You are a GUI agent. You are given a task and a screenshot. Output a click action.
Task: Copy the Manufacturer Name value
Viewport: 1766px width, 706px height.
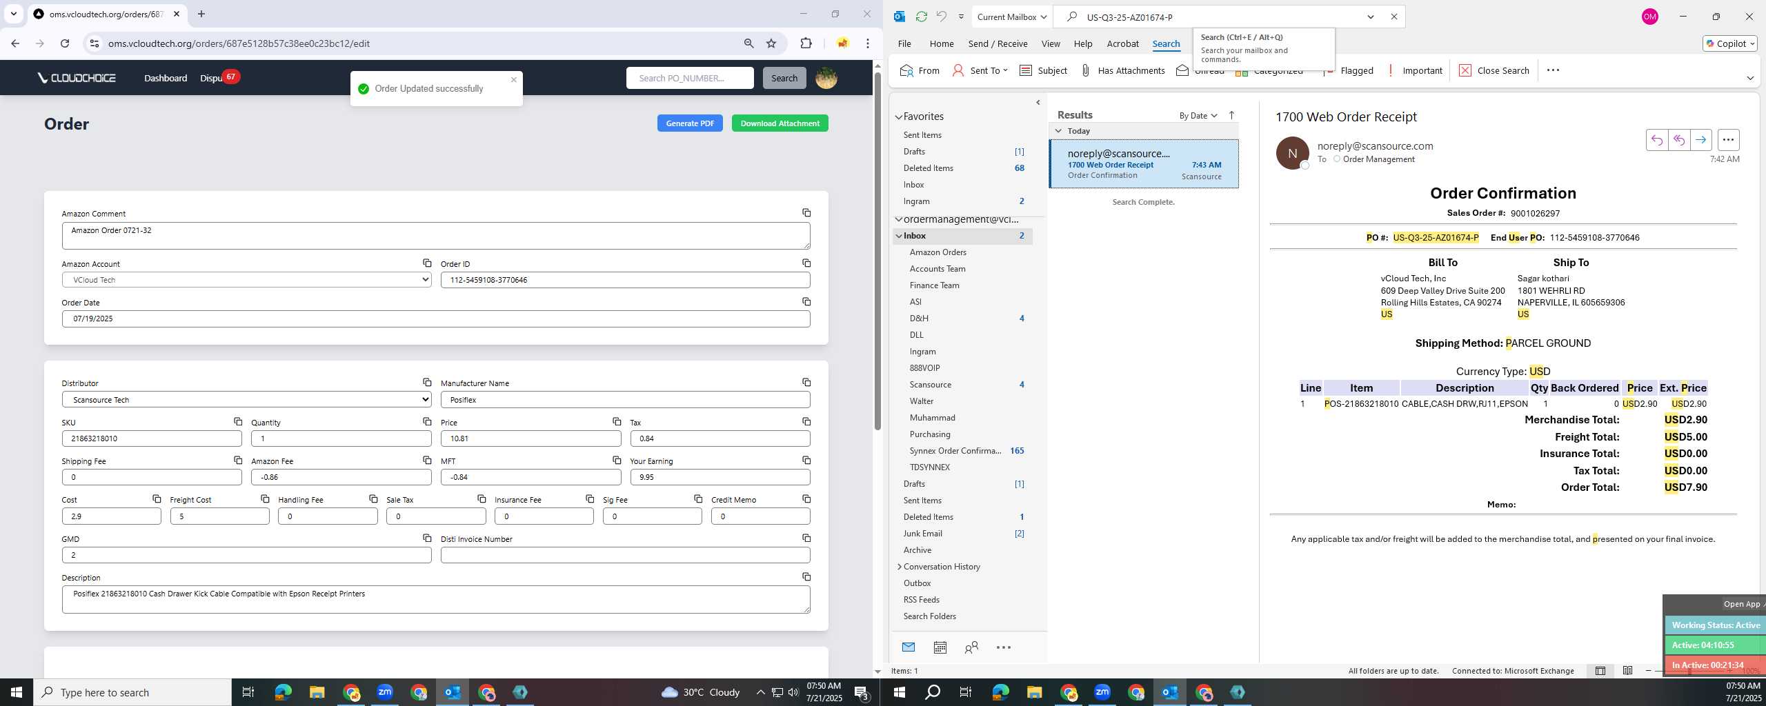[806, 383]
